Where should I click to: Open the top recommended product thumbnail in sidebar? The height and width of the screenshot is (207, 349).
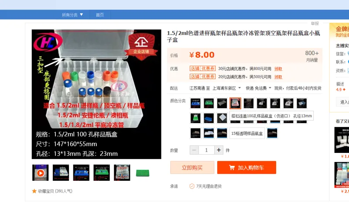coord(342,140)
